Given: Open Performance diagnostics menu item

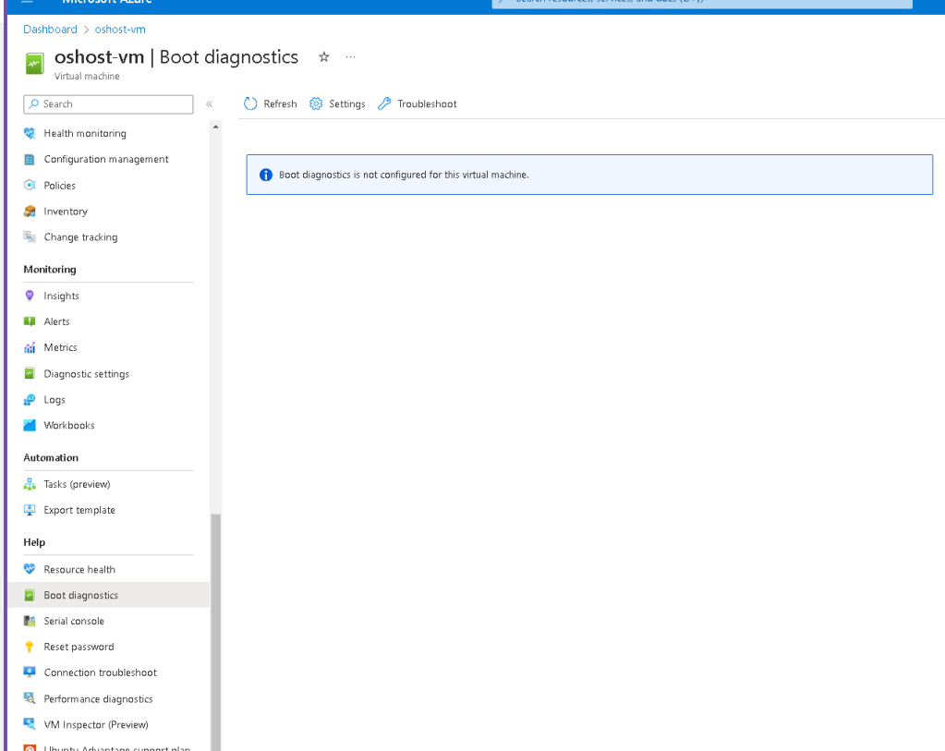Looking at the screenshot, I should (98, 699).
